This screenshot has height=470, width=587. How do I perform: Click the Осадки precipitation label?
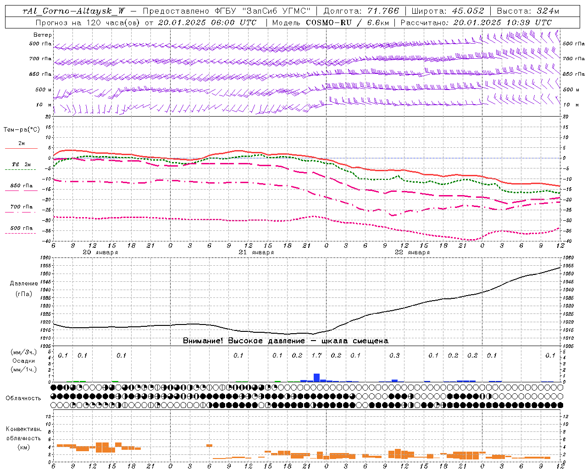23,361
